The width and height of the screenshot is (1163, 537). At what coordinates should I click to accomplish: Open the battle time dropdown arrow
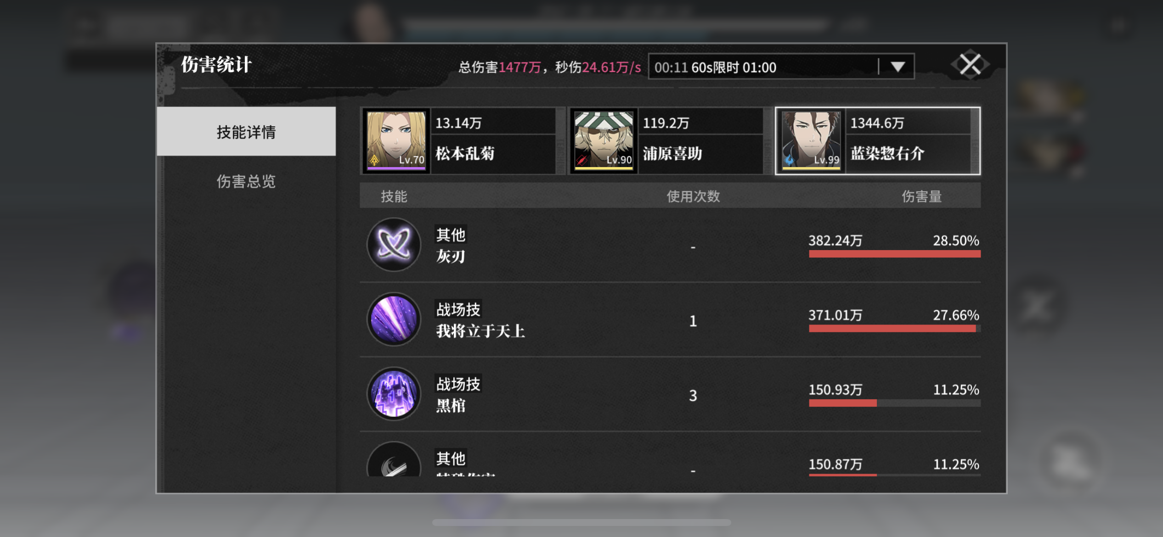(898, 67)
